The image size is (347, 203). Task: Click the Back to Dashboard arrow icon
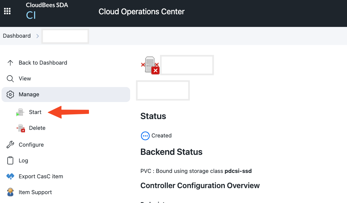click(x=10, y=63)
